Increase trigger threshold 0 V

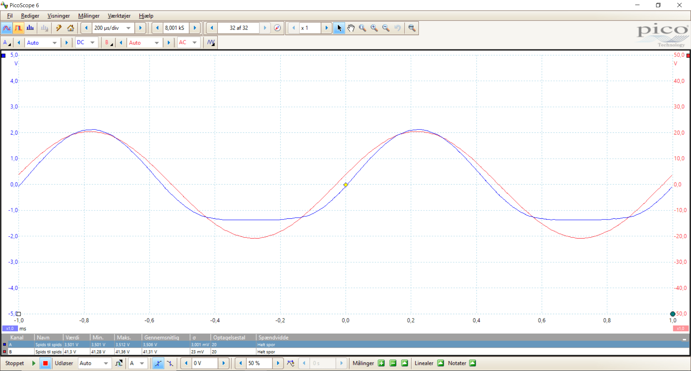click(223, 363)
